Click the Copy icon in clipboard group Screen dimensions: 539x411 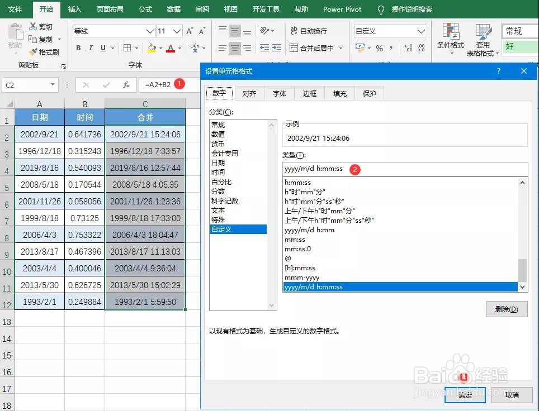[x=32, y=39]
